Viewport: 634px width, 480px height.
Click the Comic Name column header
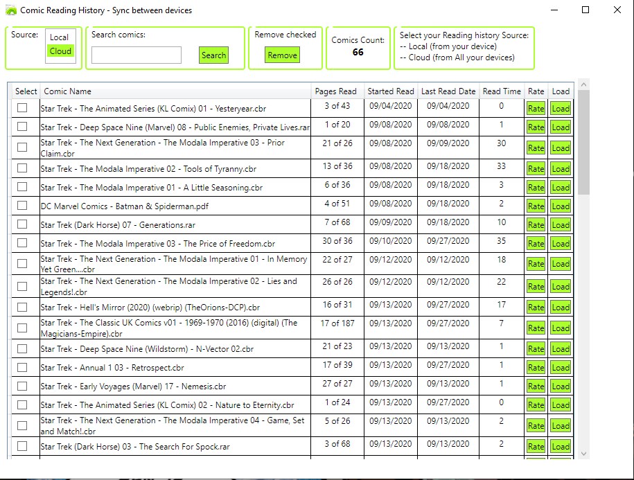[175, 91]
